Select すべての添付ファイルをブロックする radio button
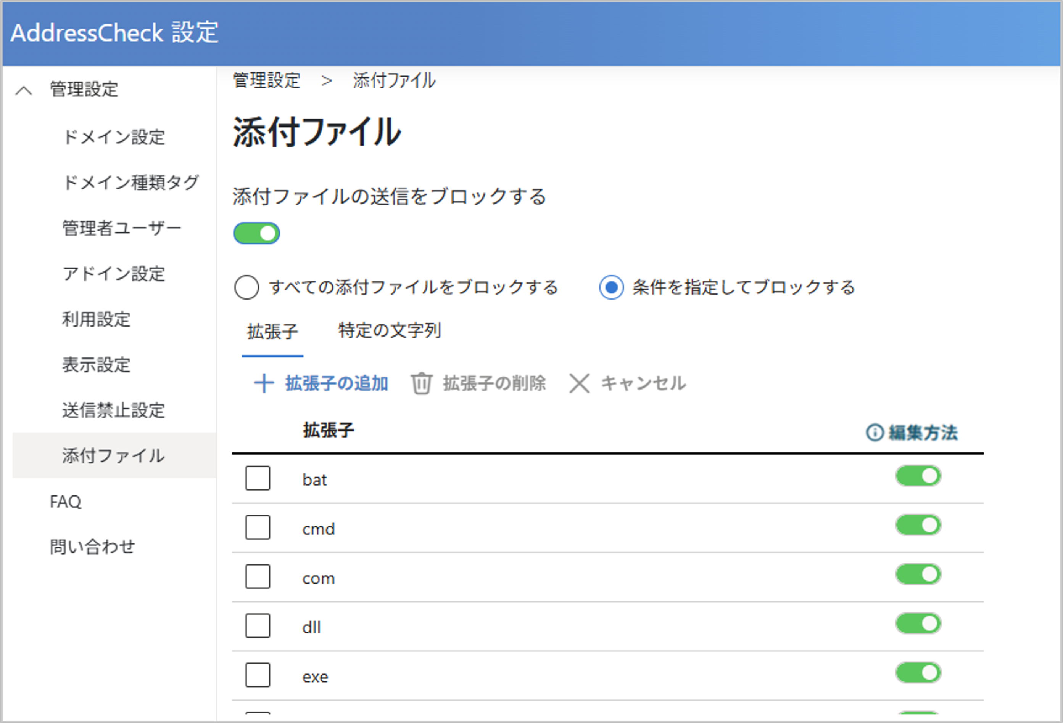1063x723 pixels. click(x=246, y=287)
